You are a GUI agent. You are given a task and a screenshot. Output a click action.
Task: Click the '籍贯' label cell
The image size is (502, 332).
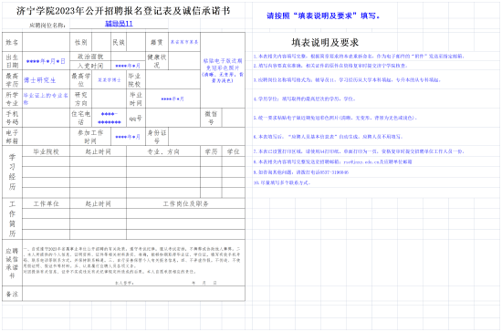tap(157, 42)
